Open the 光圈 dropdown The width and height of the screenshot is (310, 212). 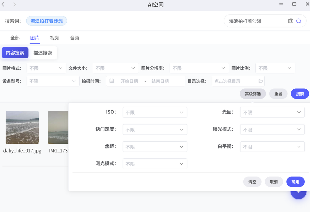(x=272, y=113)
